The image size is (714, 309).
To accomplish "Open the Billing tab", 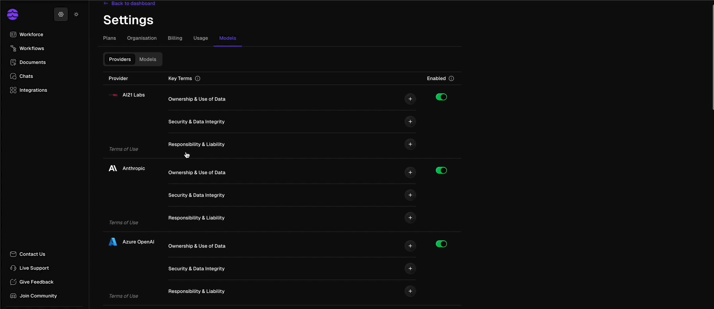I will click(x=175, y=38).
